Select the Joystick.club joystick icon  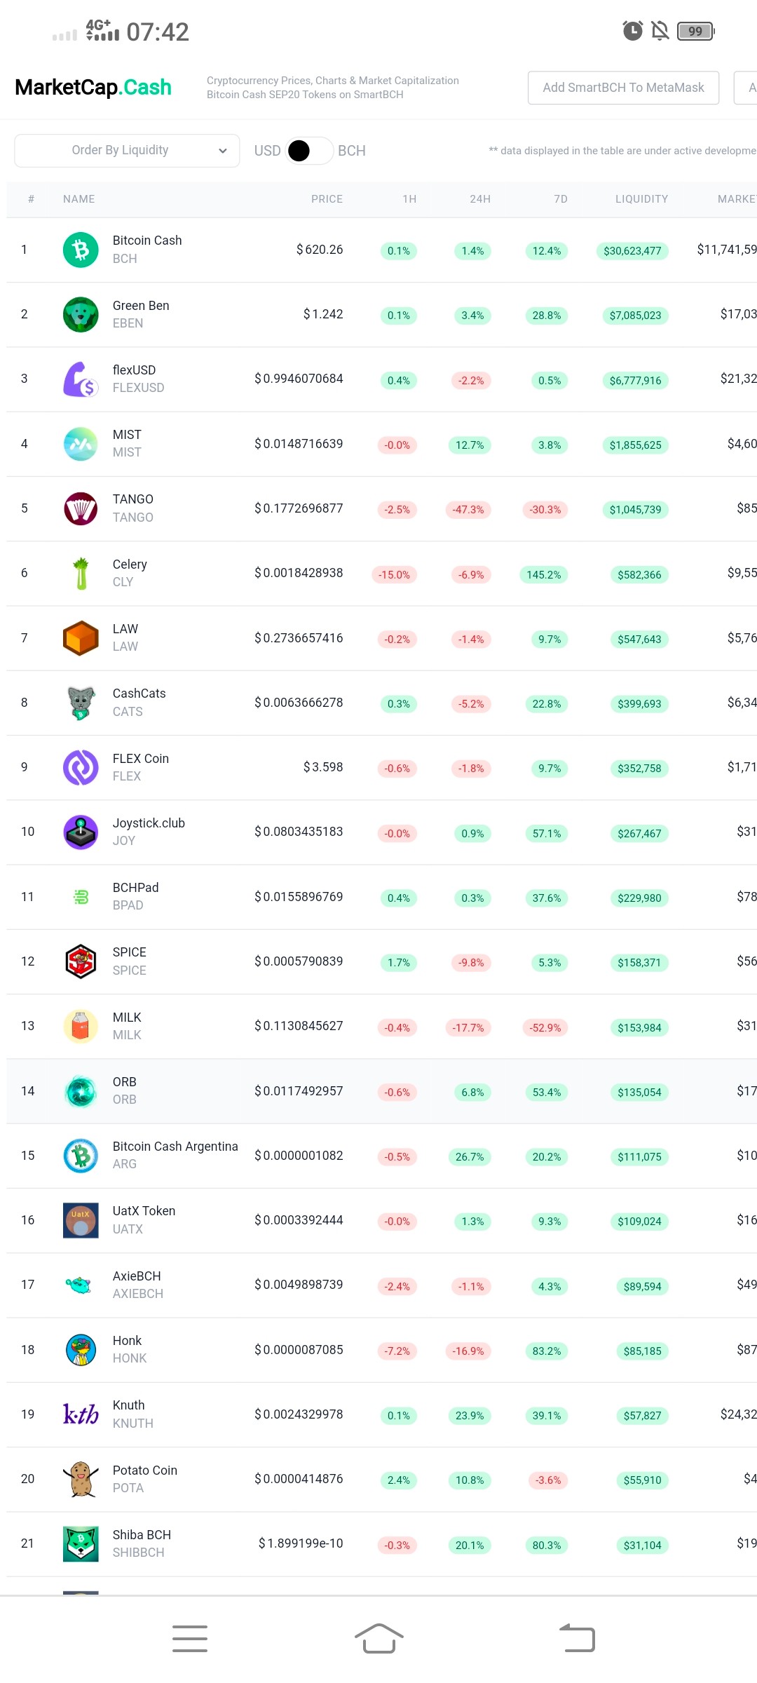click(x=81, y=832)
